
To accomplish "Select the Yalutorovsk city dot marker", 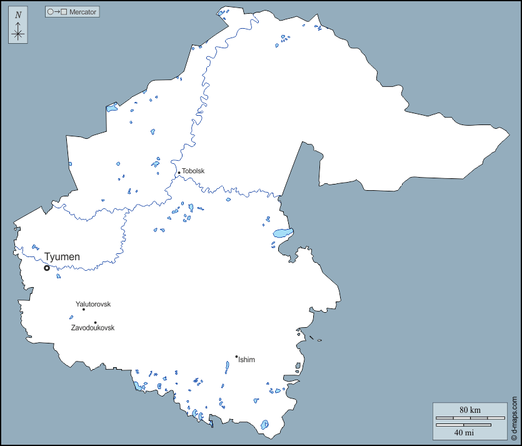I will pos(84,309).
